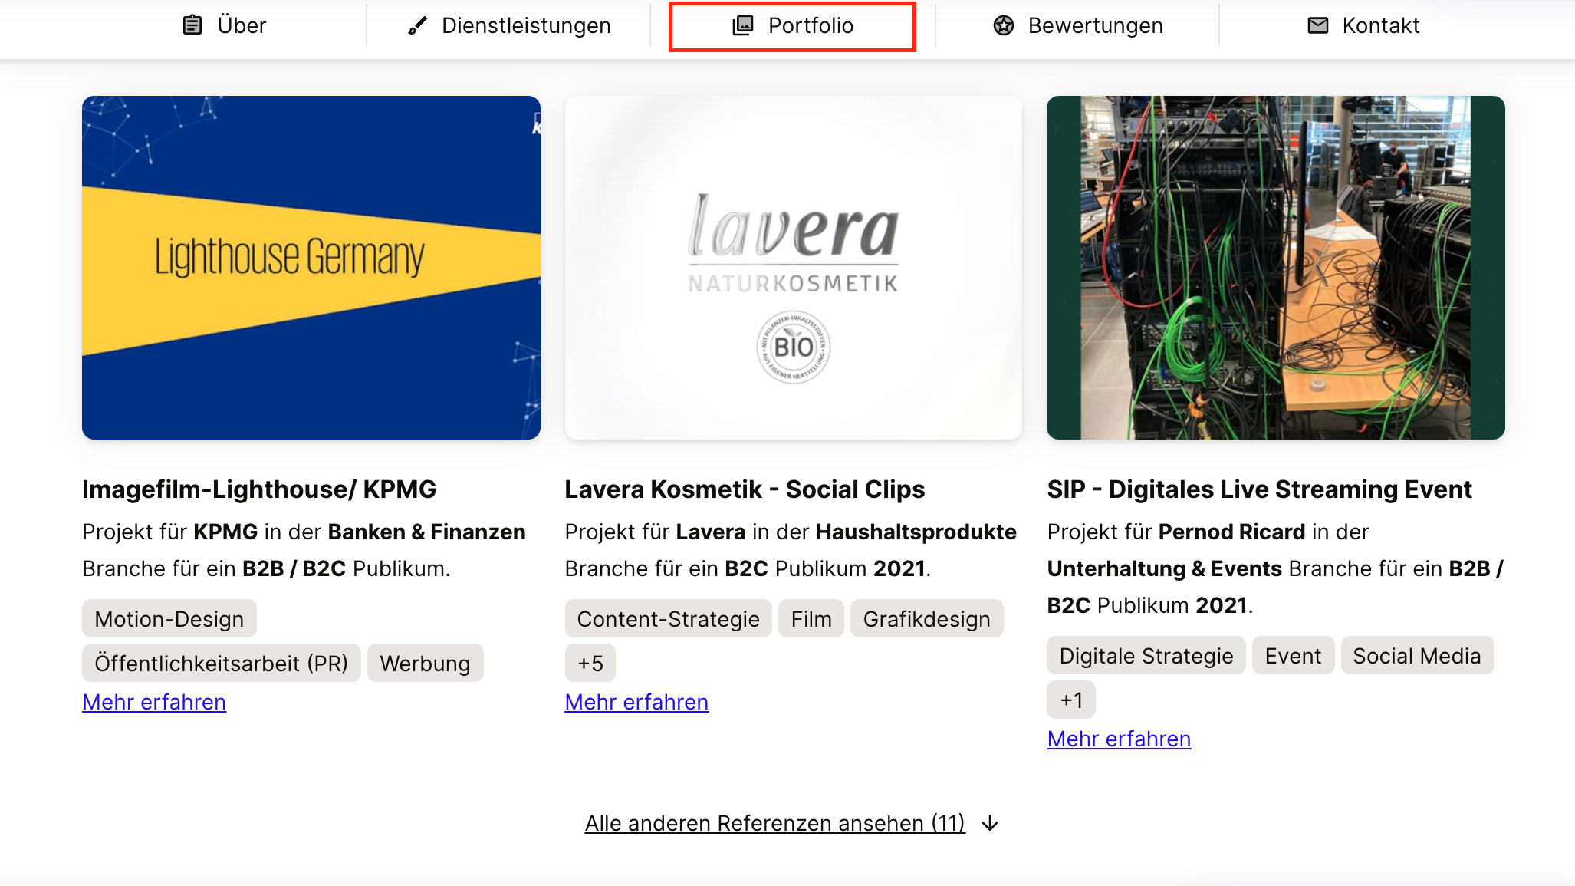This screenshot has width=1575, height=886.
Task: Click the envelope icon beside Kontakt
Action: (x=1318, y=25)
